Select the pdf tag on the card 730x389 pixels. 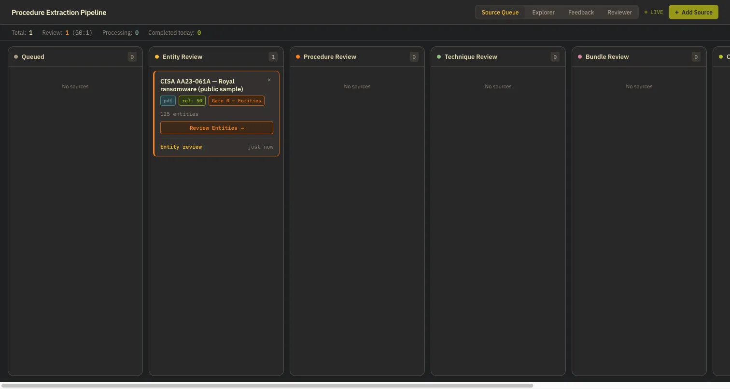[168, 101]
